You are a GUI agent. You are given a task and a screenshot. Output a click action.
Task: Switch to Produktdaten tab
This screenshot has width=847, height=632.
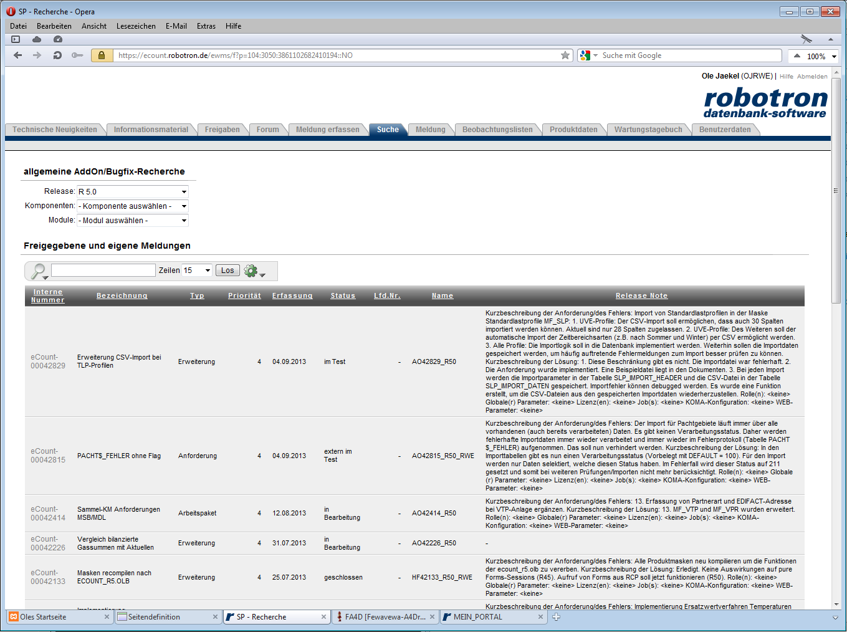pos(573,130)
